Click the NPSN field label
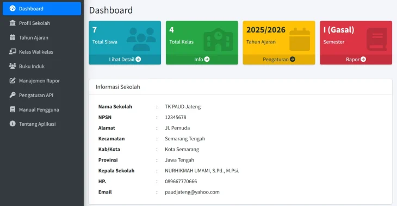The width and height of the screenshot is (397, 206). click(x=105, y=117)
